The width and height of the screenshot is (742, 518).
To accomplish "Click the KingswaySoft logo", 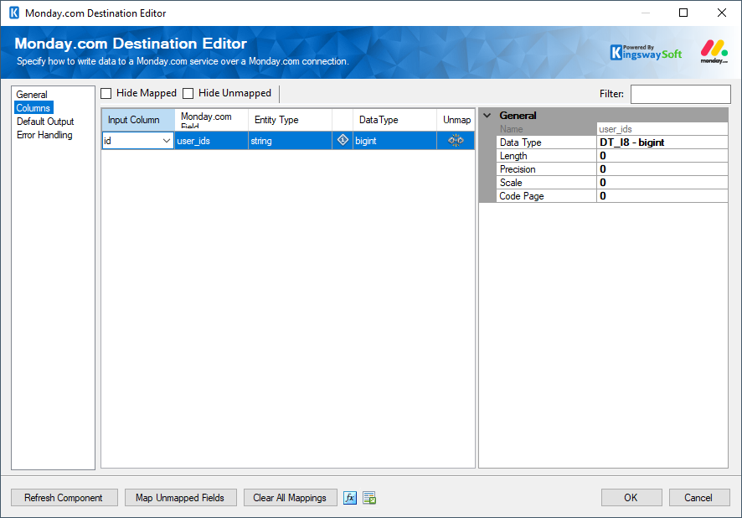I will coord(646,53).
